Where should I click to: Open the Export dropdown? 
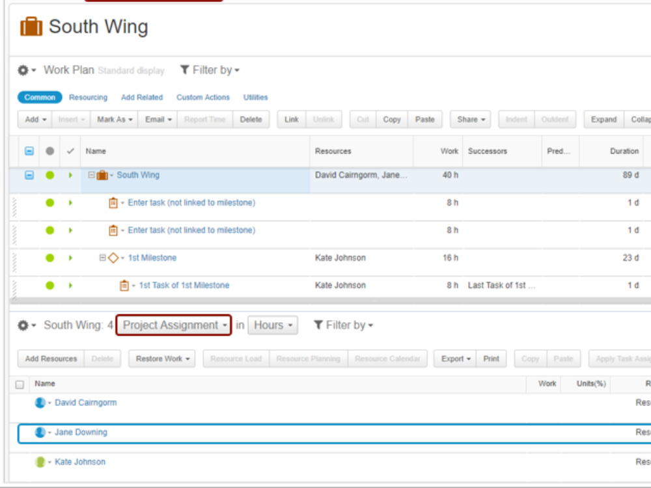pyautogui.click(x=455, y=359)
